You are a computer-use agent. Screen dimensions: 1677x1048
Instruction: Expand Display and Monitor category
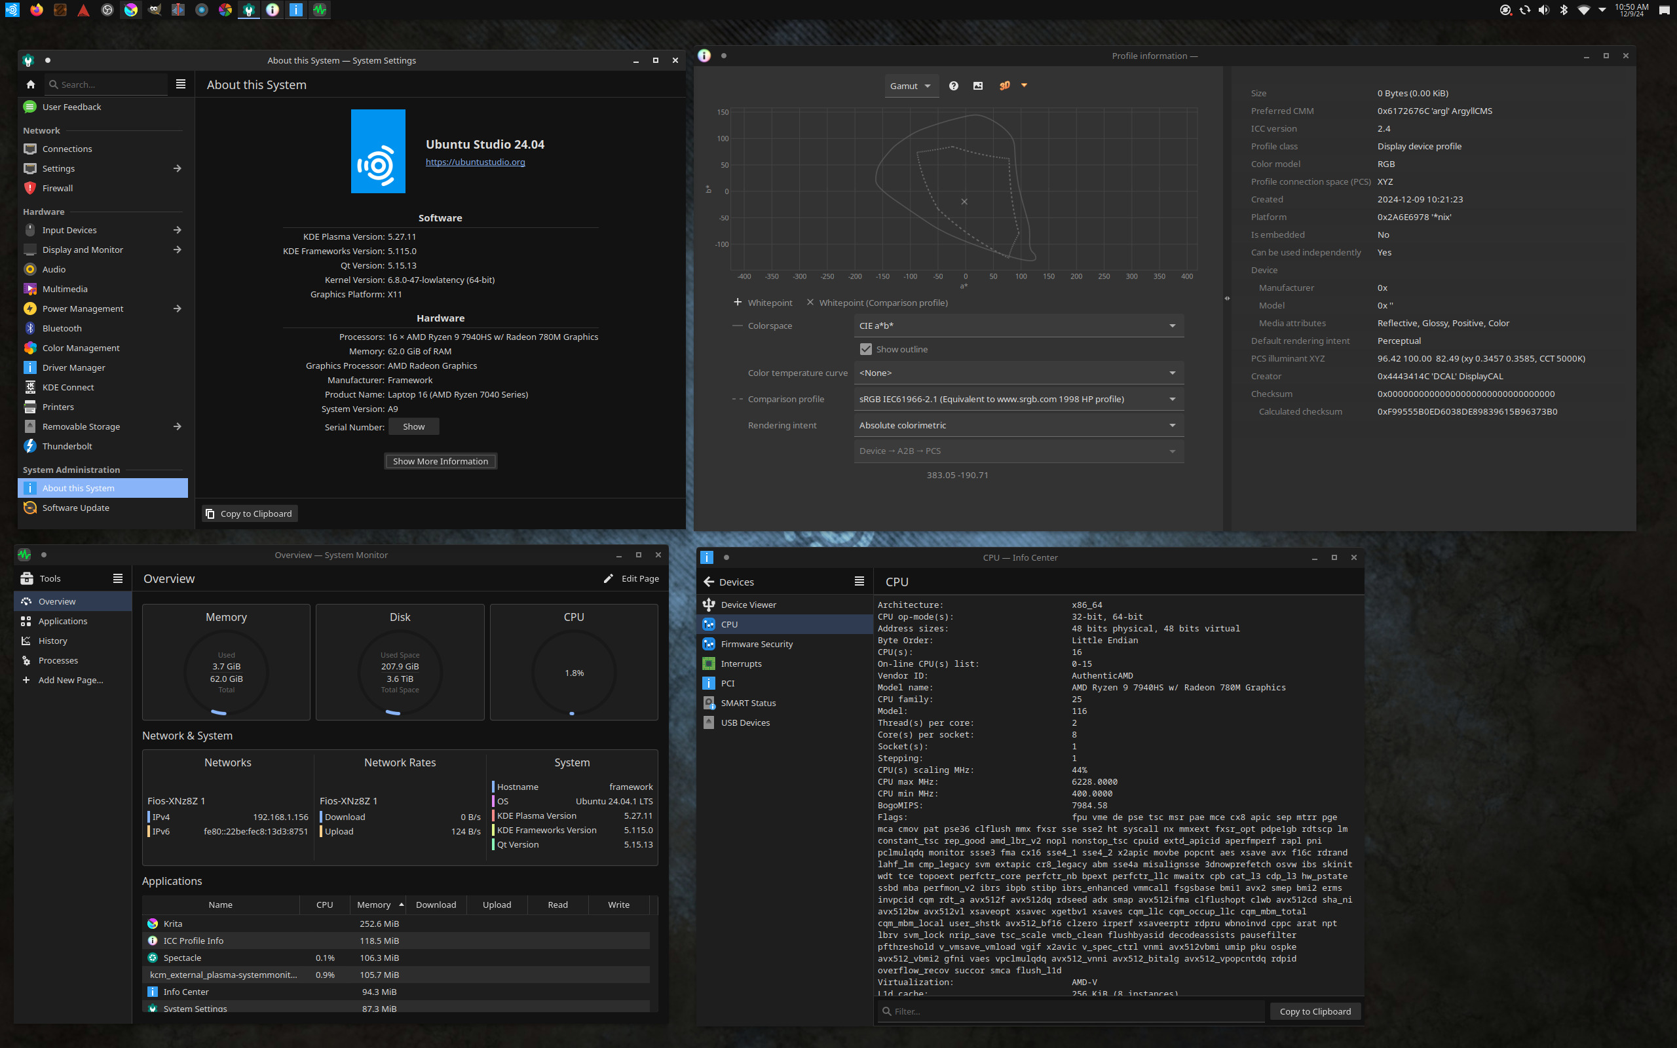103,250
